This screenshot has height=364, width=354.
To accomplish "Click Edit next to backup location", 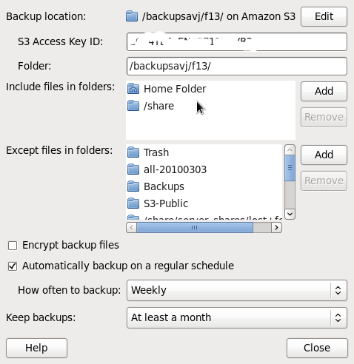I will 324,16.
